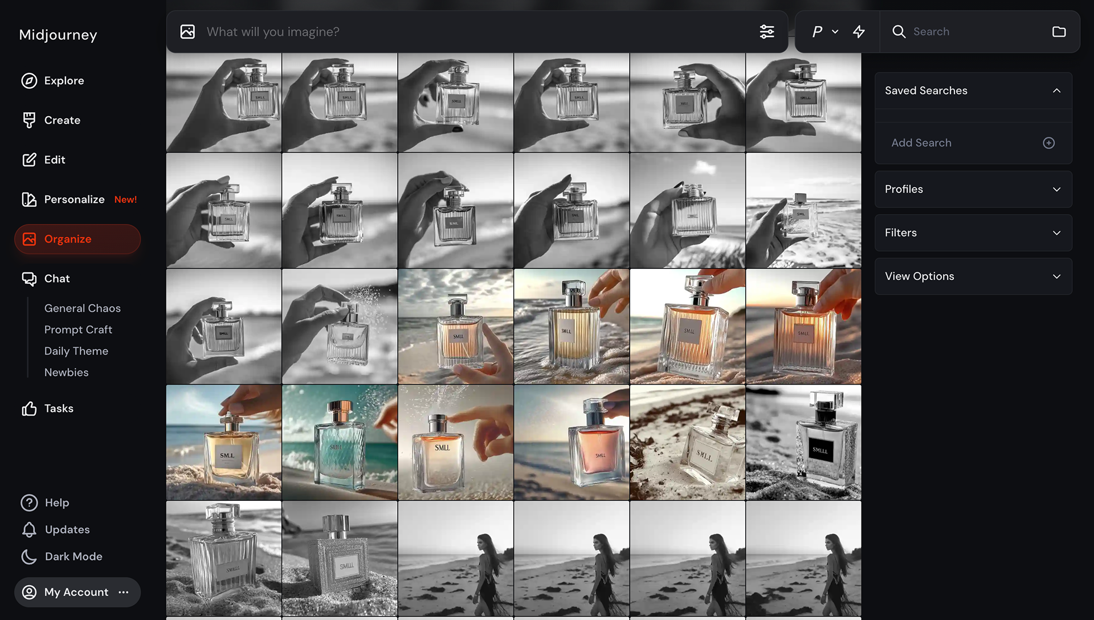The height and width of the screenshot is (620, 1094).
Task: Click the 'What will you imagine?' prompt field
Action: pyautogui.click(x=479, y=32)
